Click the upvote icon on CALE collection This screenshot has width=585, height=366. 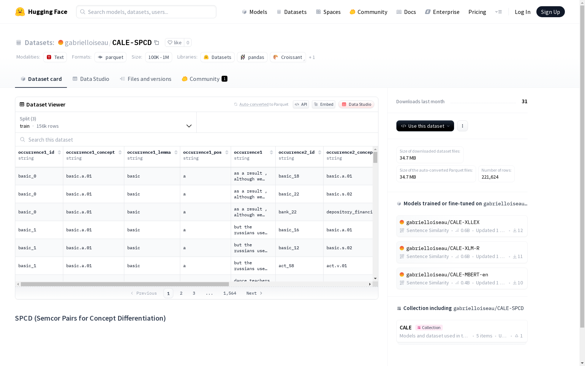[x=517, y=336]
